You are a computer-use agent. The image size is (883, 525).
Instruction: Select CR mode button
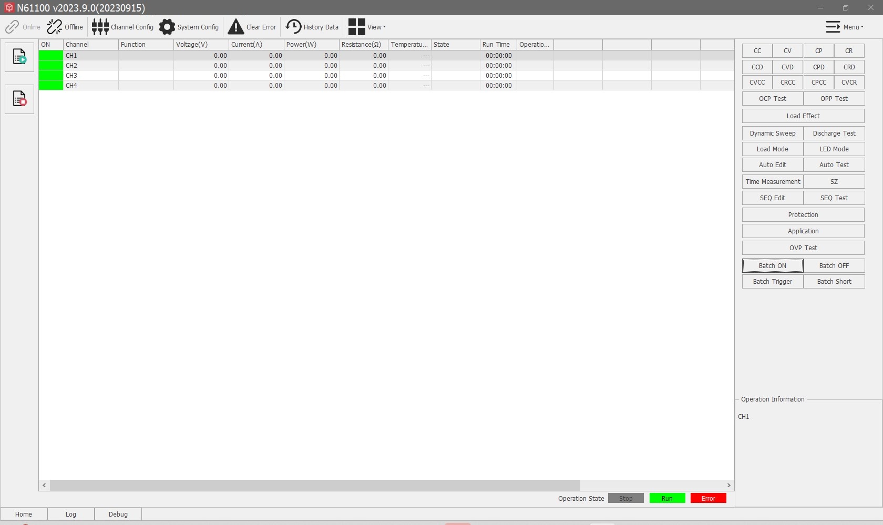849,51
